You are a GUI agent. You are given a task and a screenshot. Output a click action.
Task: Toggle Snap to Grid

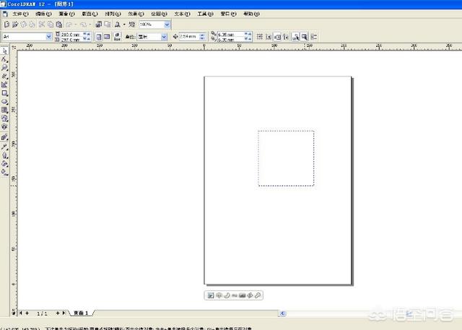pyautogui.click(x=260, y=37)
